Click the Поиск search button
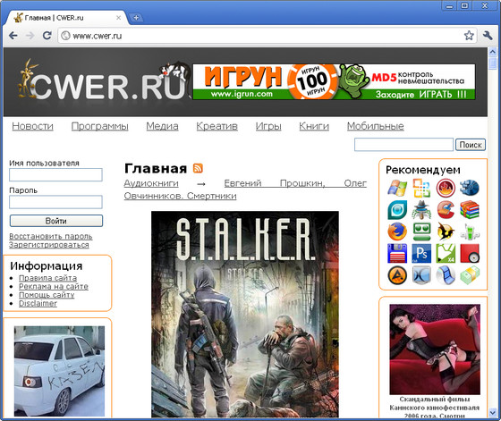 [471, 145]
